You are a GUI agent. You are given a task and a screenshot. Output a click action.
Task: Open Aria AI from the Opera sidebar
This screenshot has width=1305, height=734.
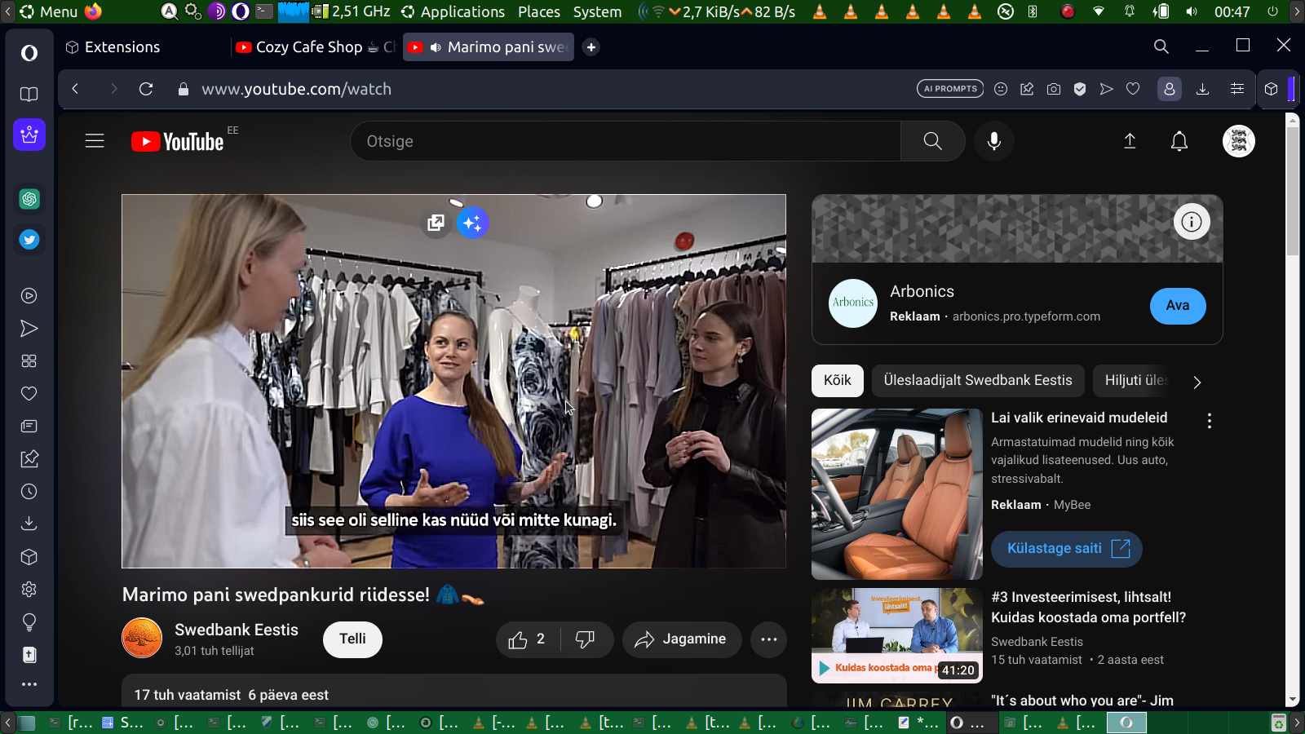(x=29, y=135)
